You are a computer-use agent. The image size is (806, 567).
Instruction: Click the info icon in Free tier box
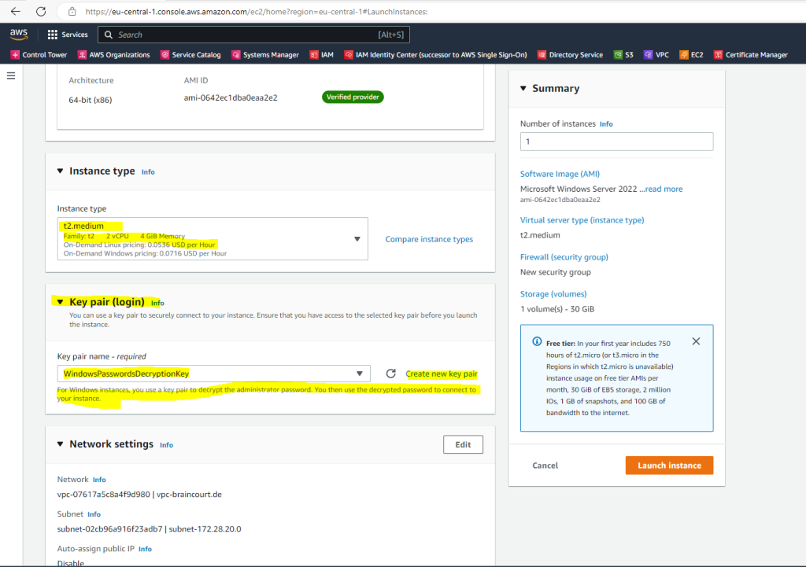[x=537, y=341]
